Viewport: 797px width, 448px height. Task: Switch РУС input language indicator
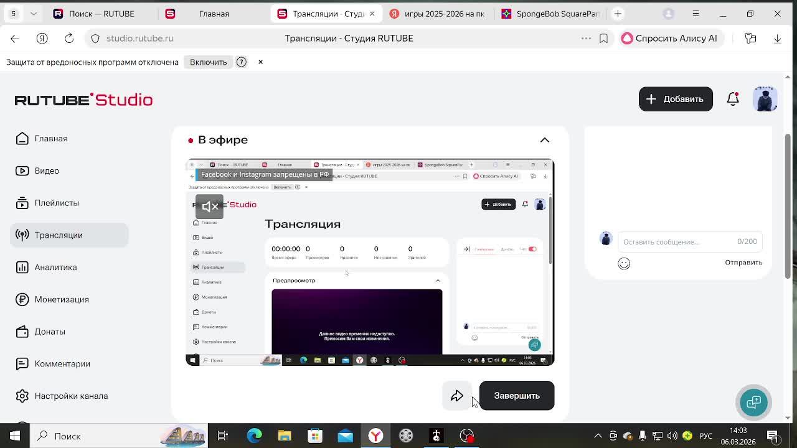[x=705, y=436]
